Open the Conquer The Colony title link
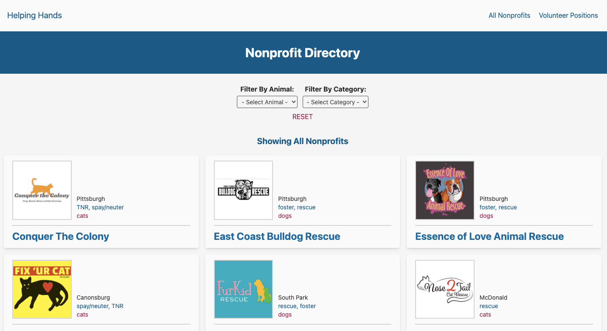The image size is (607, 331). 61,236
